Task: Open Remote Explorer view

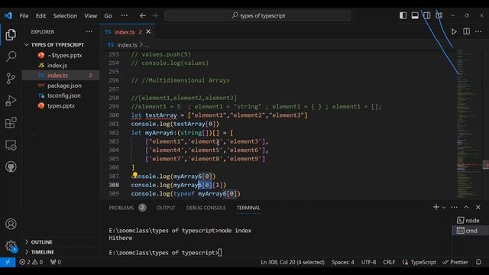Action: [x=11, y=145]
